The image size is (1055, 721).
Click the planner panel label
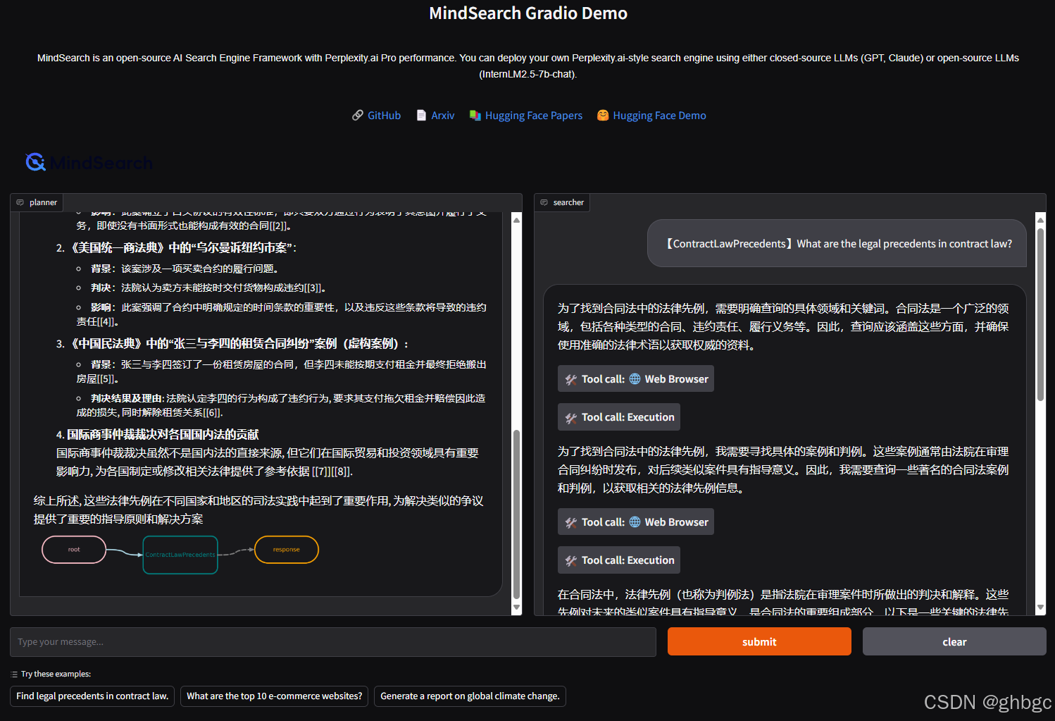click(x=37, y=202)
